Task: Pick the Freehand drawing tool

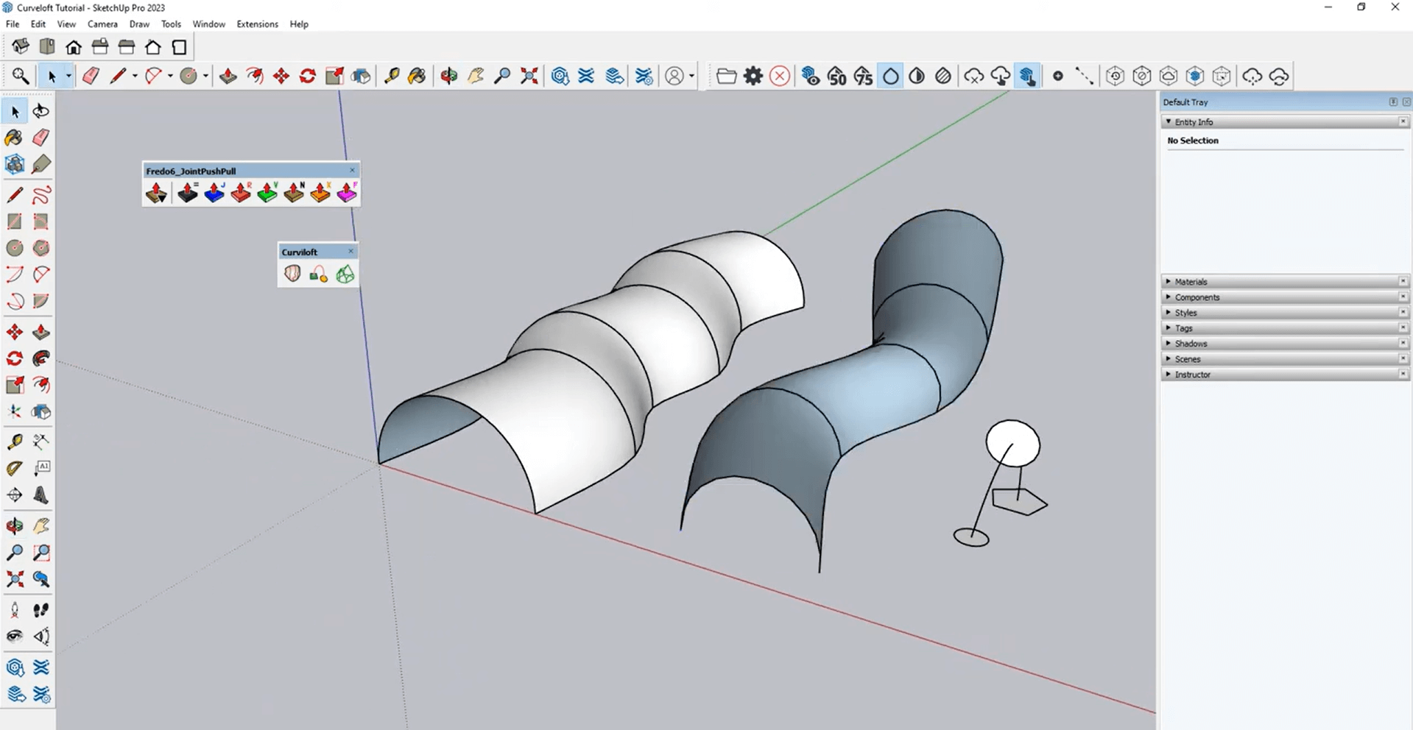Action: (x=41, y=195)
